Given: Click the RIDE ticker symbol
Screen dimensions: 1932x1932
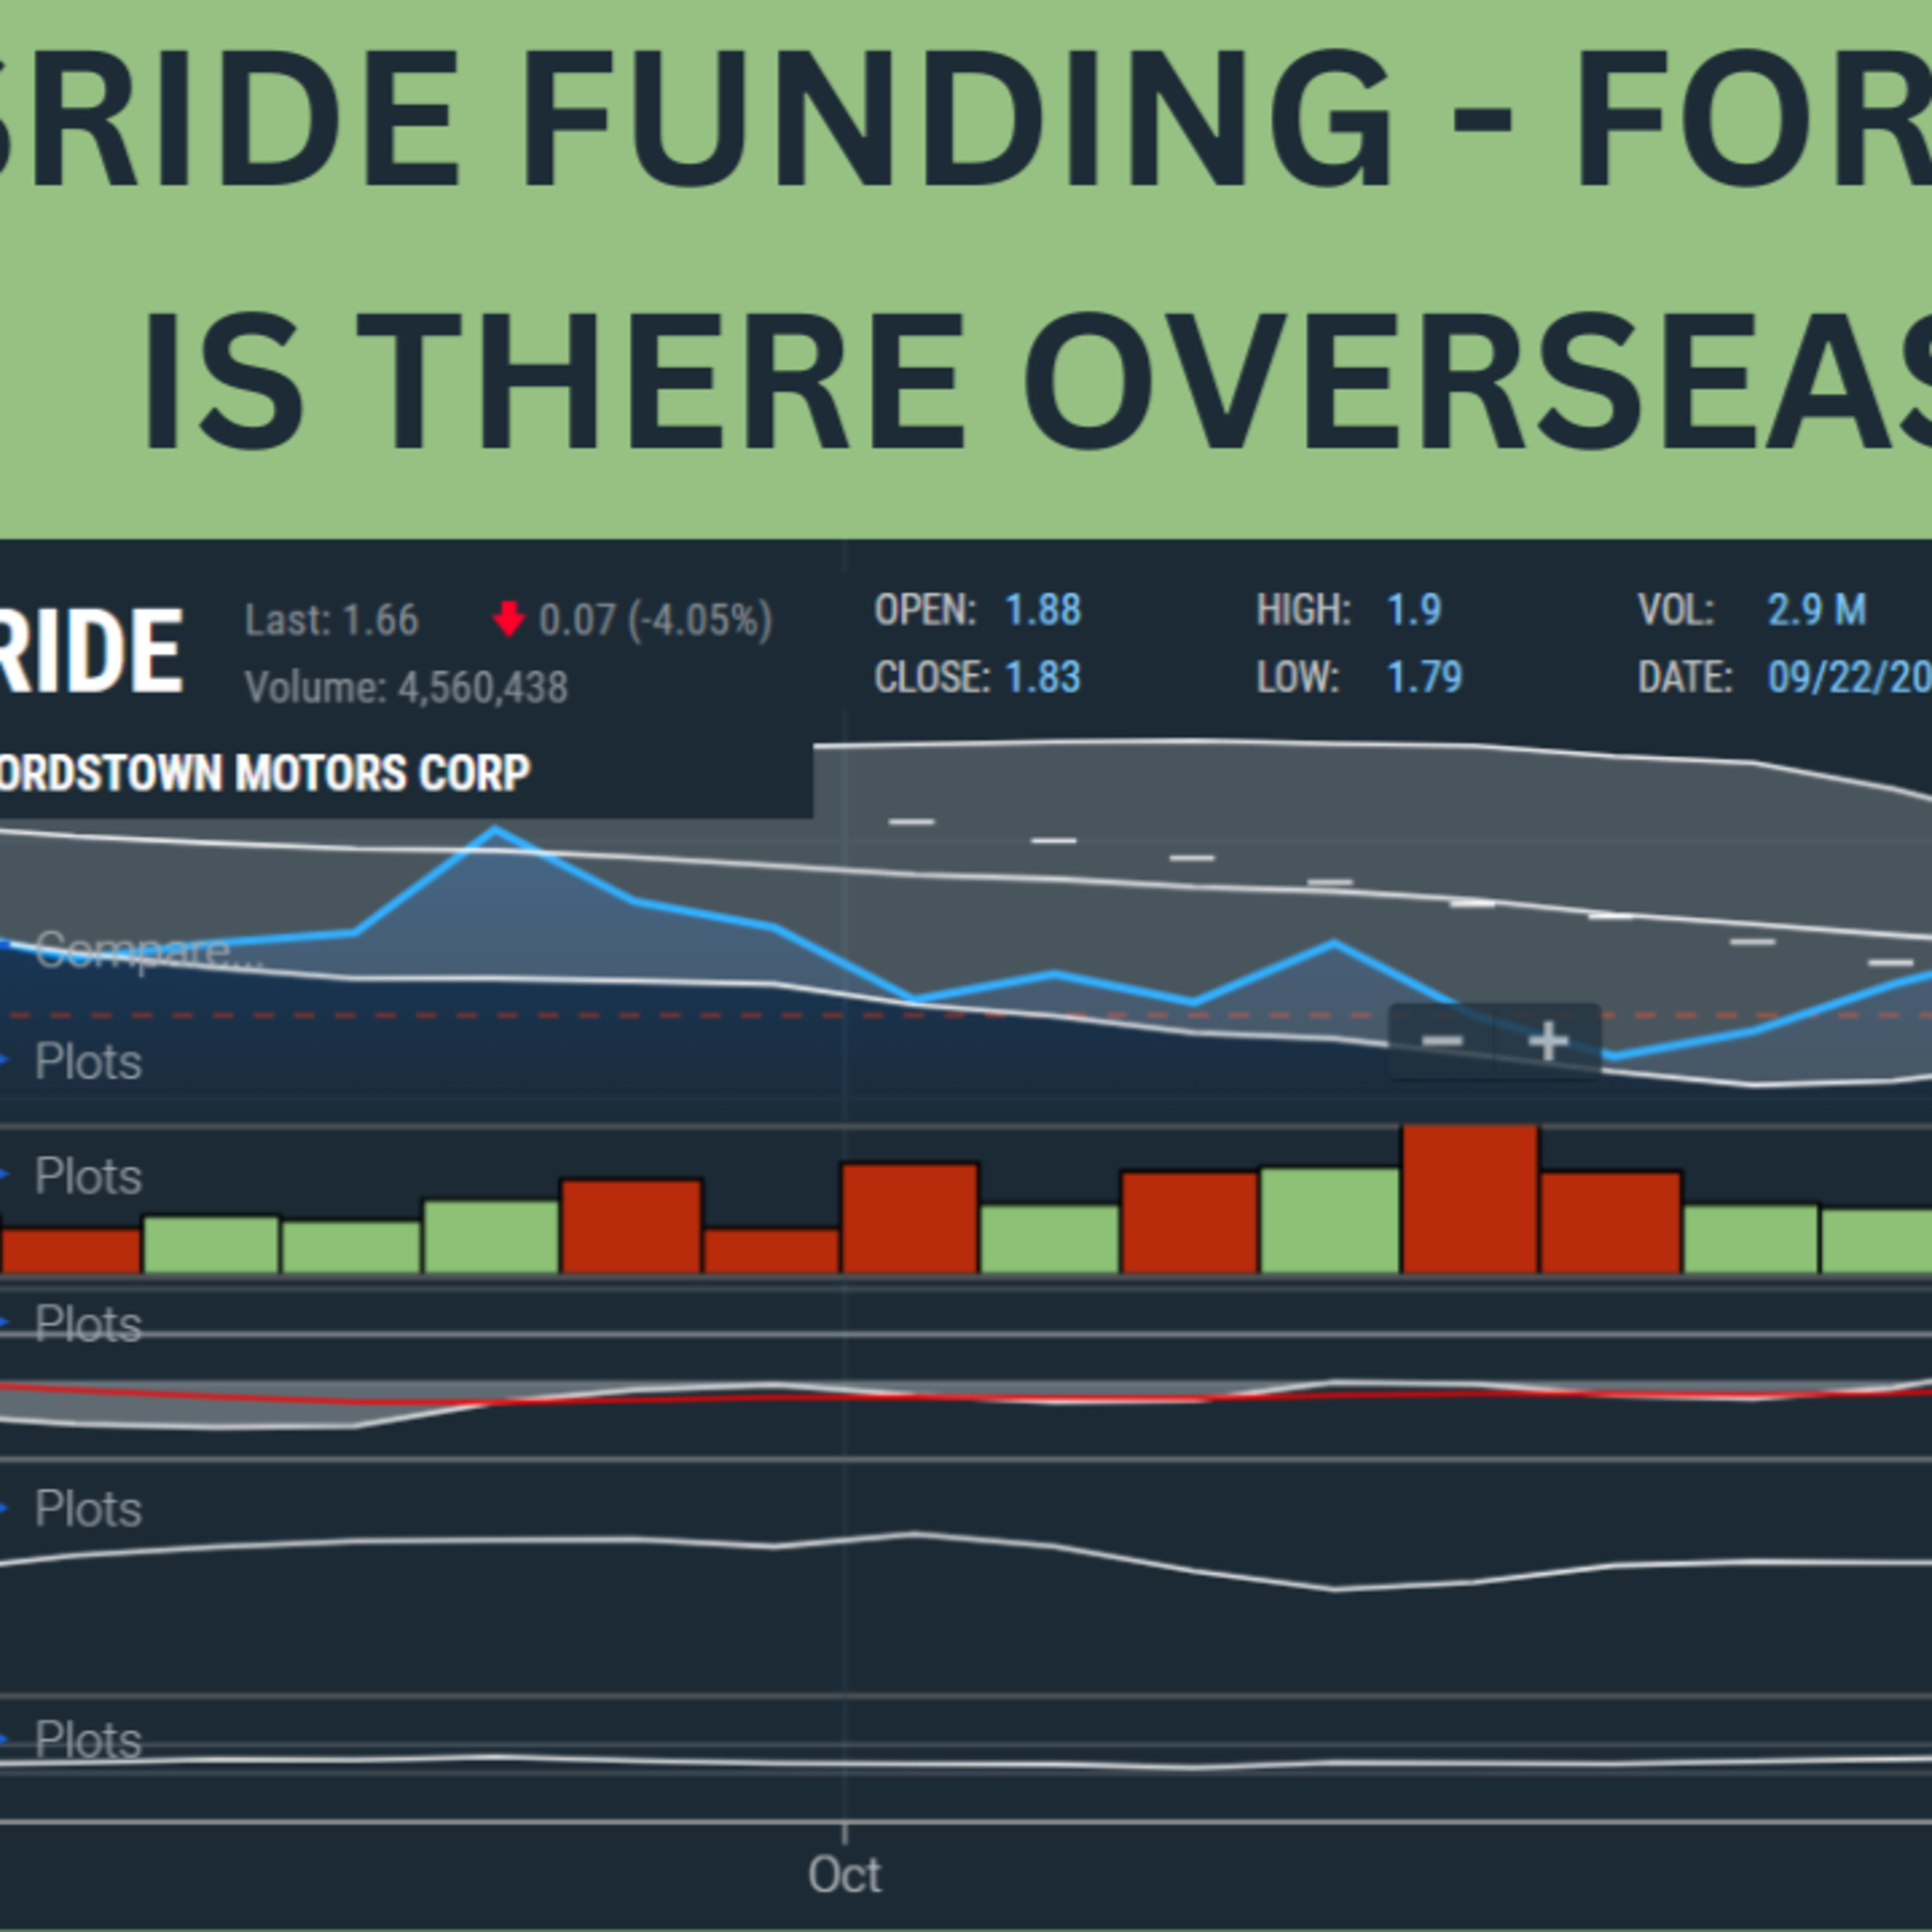Looking at the screenshot, I should 91,652.
